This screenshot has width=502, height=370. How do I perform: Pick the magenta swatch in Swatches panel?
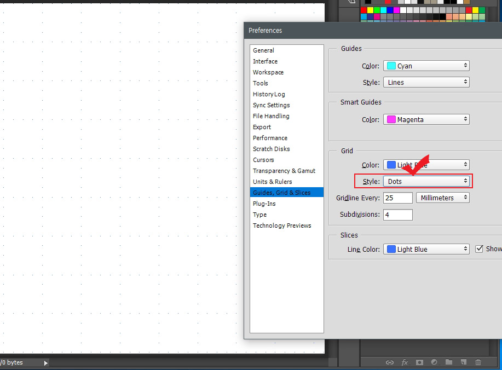396,10
